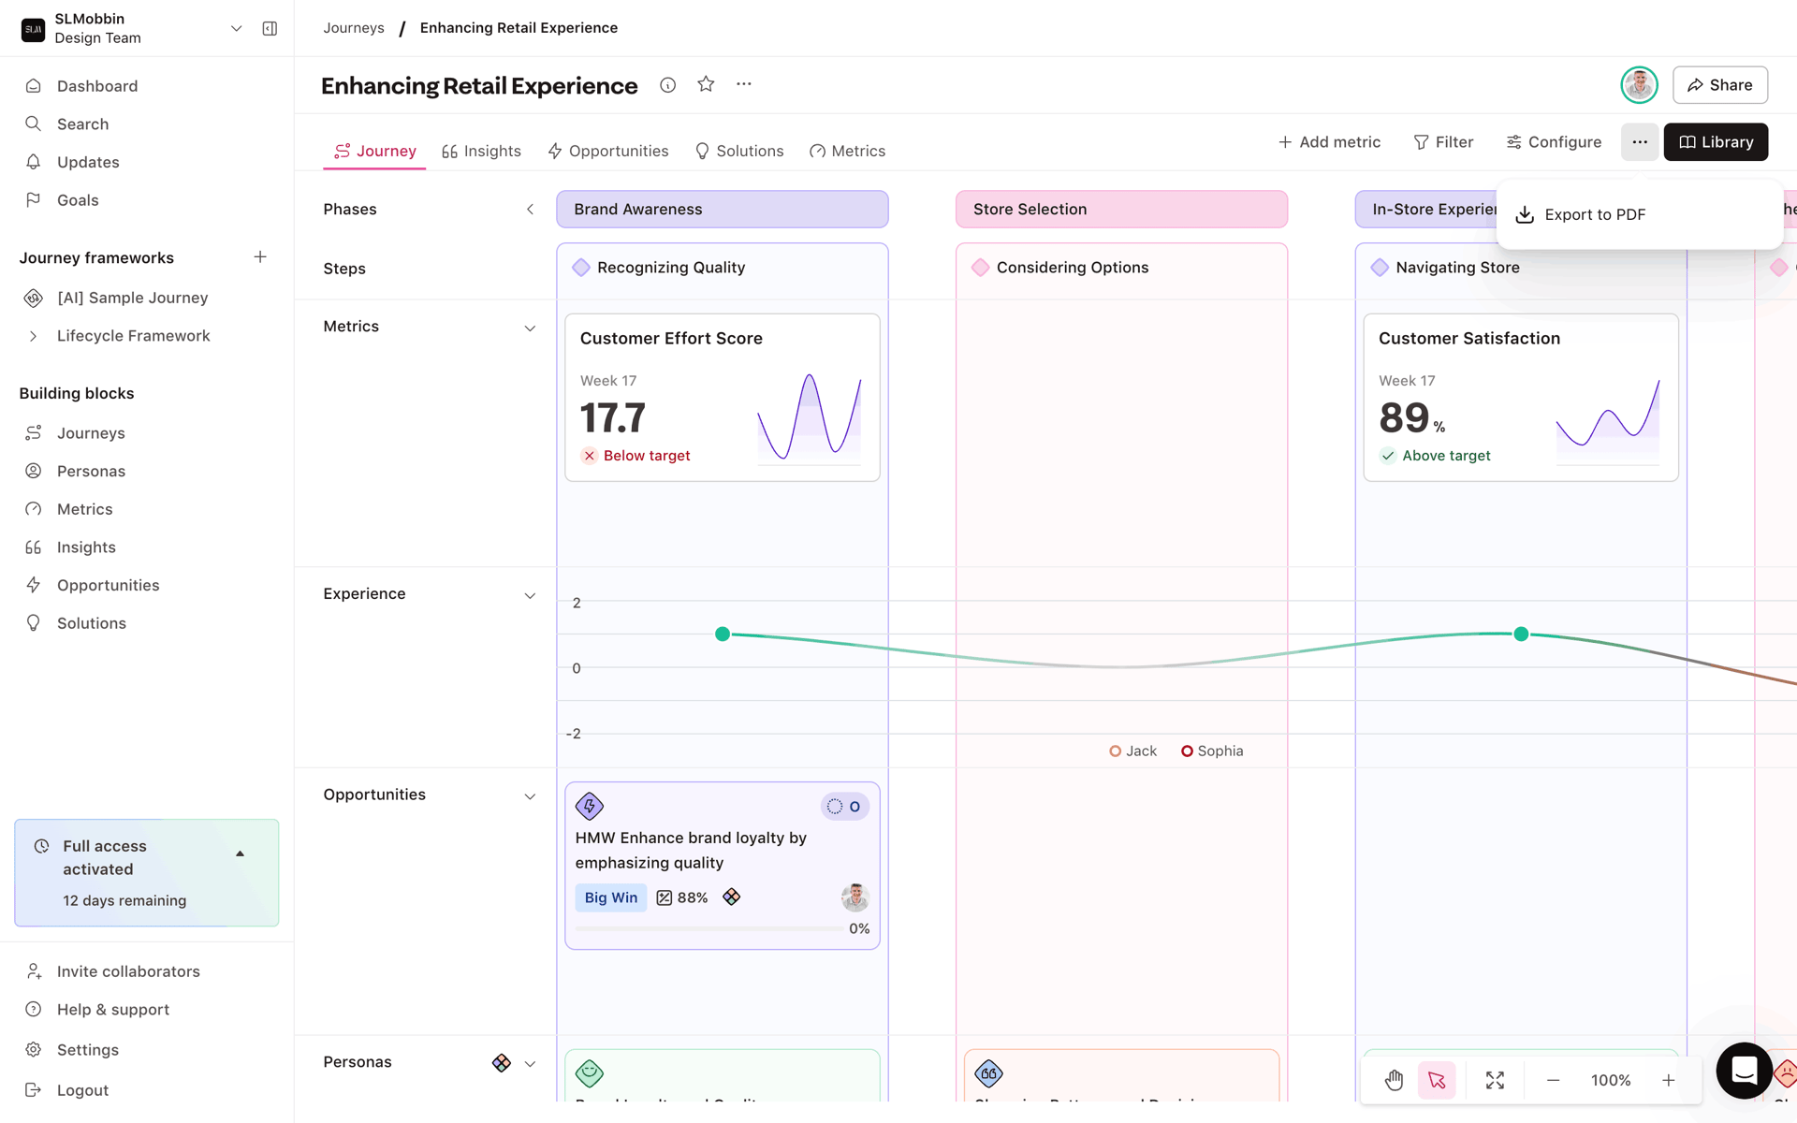Viewport: 1797px width, 1123px height.
Task: Switch to the Insights tab
Action: [481, 151]
